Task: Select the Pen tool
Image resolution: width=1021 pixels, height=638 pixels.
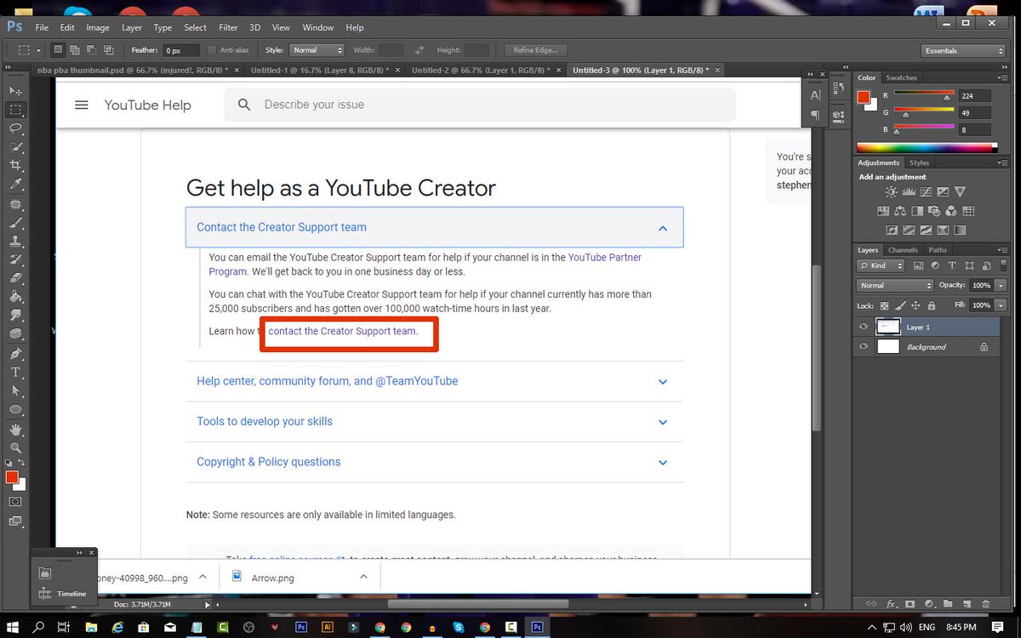Action: pos(15,354)
